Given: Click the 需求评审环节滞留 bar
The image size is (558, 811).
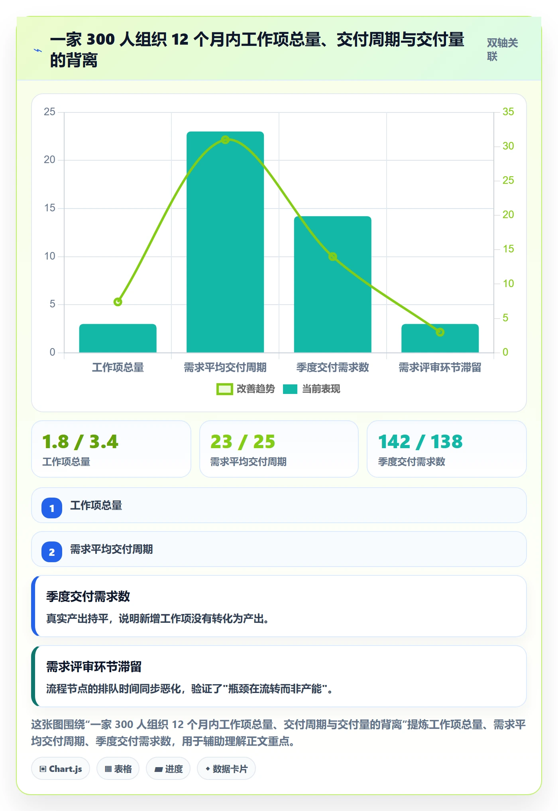Looking at the screenshot, I should [440, 338].
